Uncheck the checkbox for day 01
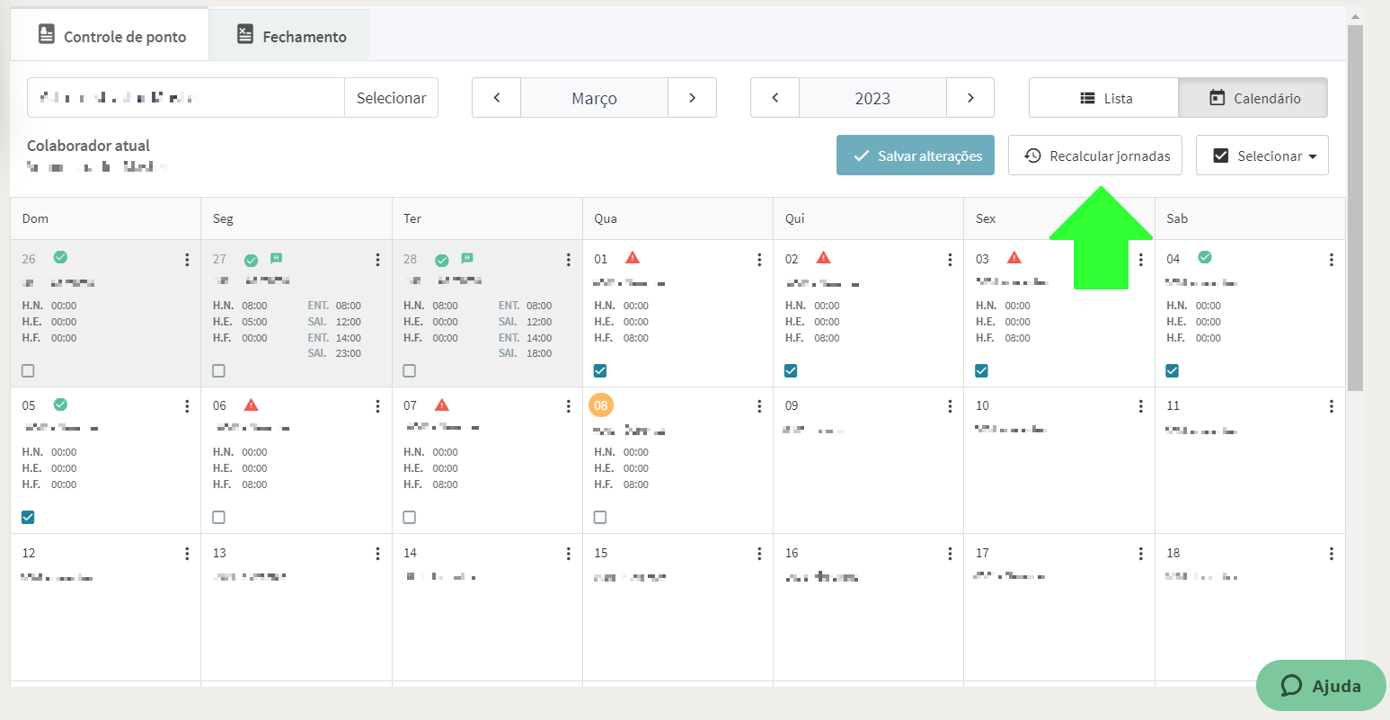1390x720 pixels. 600,370
